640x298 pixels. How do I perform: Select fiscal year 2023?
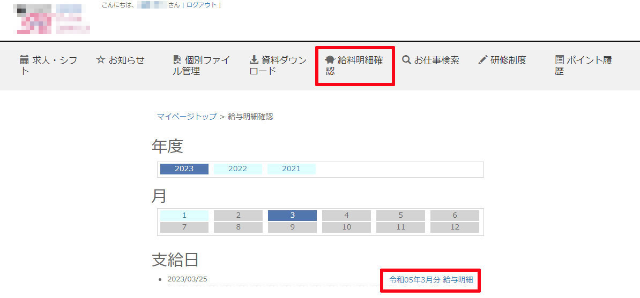(x=184, y=169)
